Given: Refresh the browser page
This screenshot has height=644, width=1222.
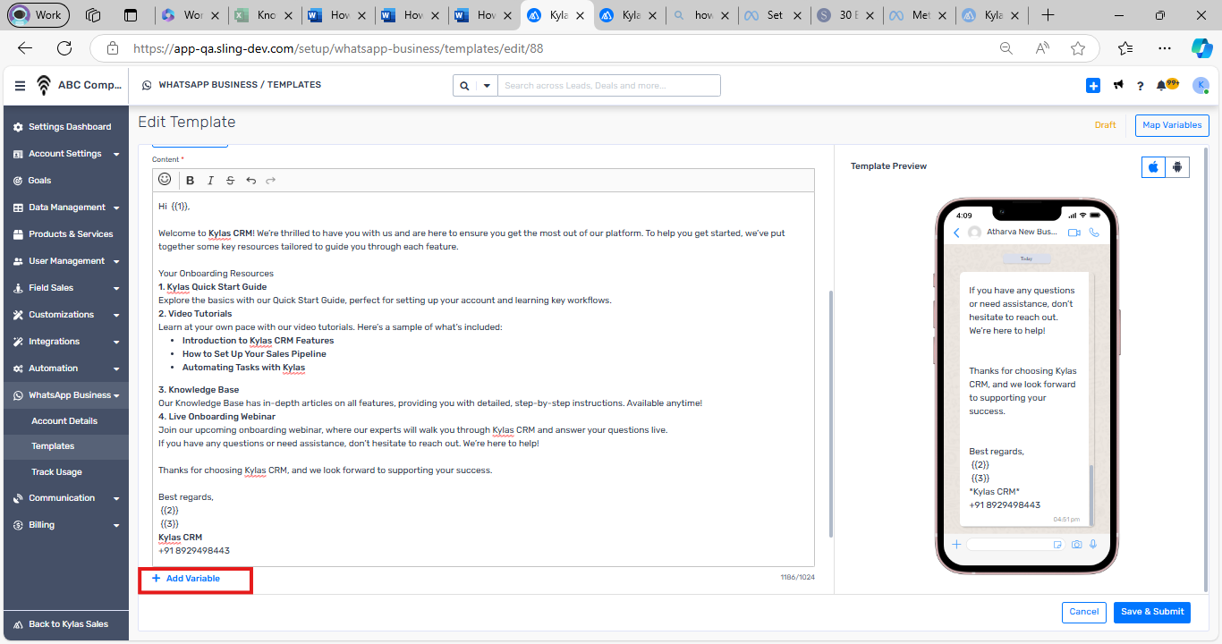Looking at the screenshot, I should (x=64, y=48).
